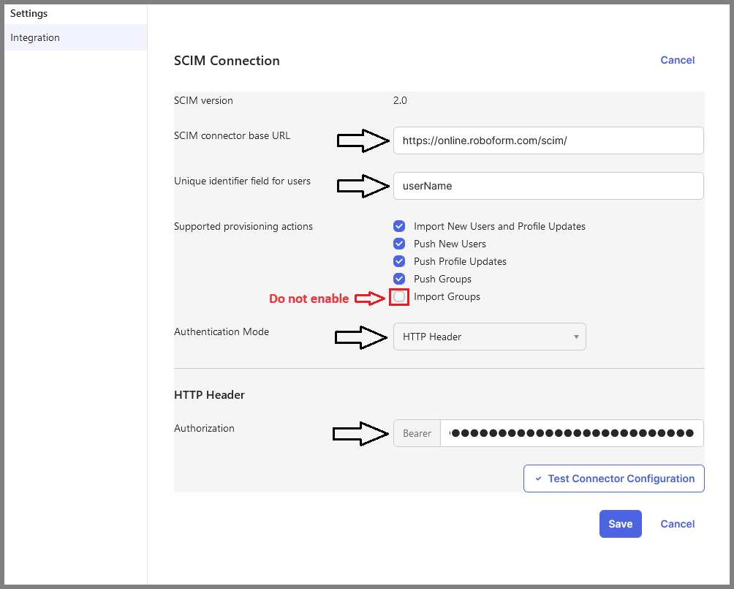Tick the Import Groups checkbox

point(399,297)
